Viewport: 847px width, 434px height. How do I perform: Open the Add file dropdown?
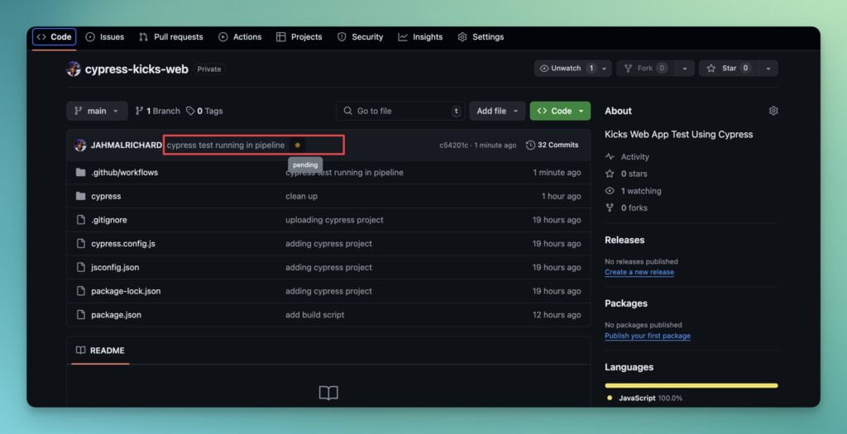point(497,111)
